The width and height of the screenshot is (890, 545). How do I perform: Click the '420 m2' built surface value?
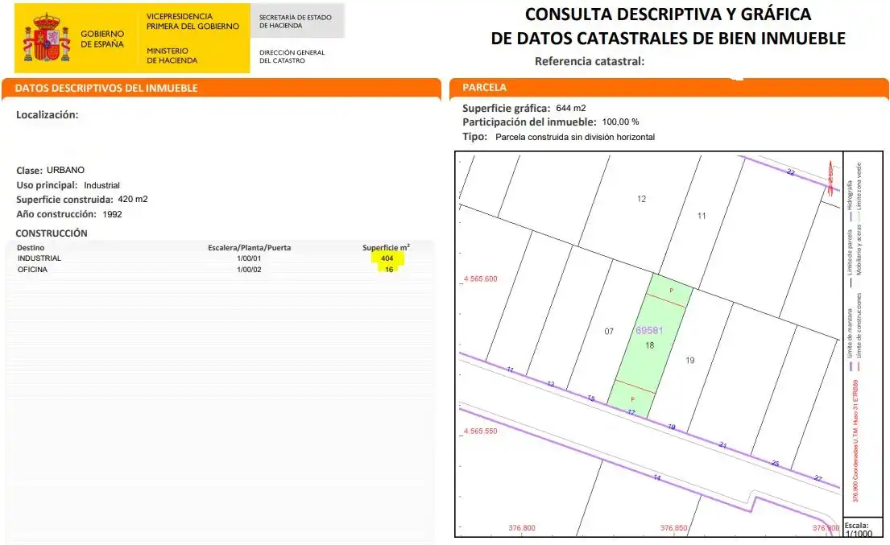coord(133,199)
